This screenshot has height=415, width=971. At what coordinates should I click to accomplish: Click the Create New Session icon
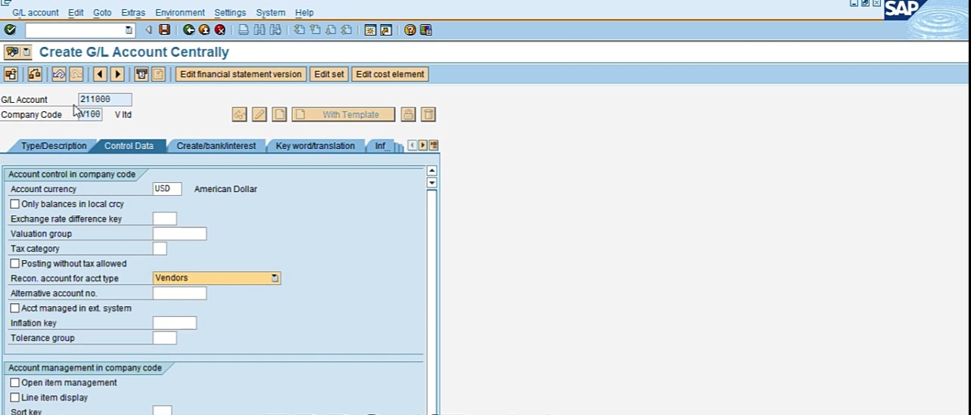tap(370, 30)
